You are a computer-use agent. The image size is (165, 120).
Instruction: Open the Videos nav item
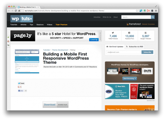point(50,25)
